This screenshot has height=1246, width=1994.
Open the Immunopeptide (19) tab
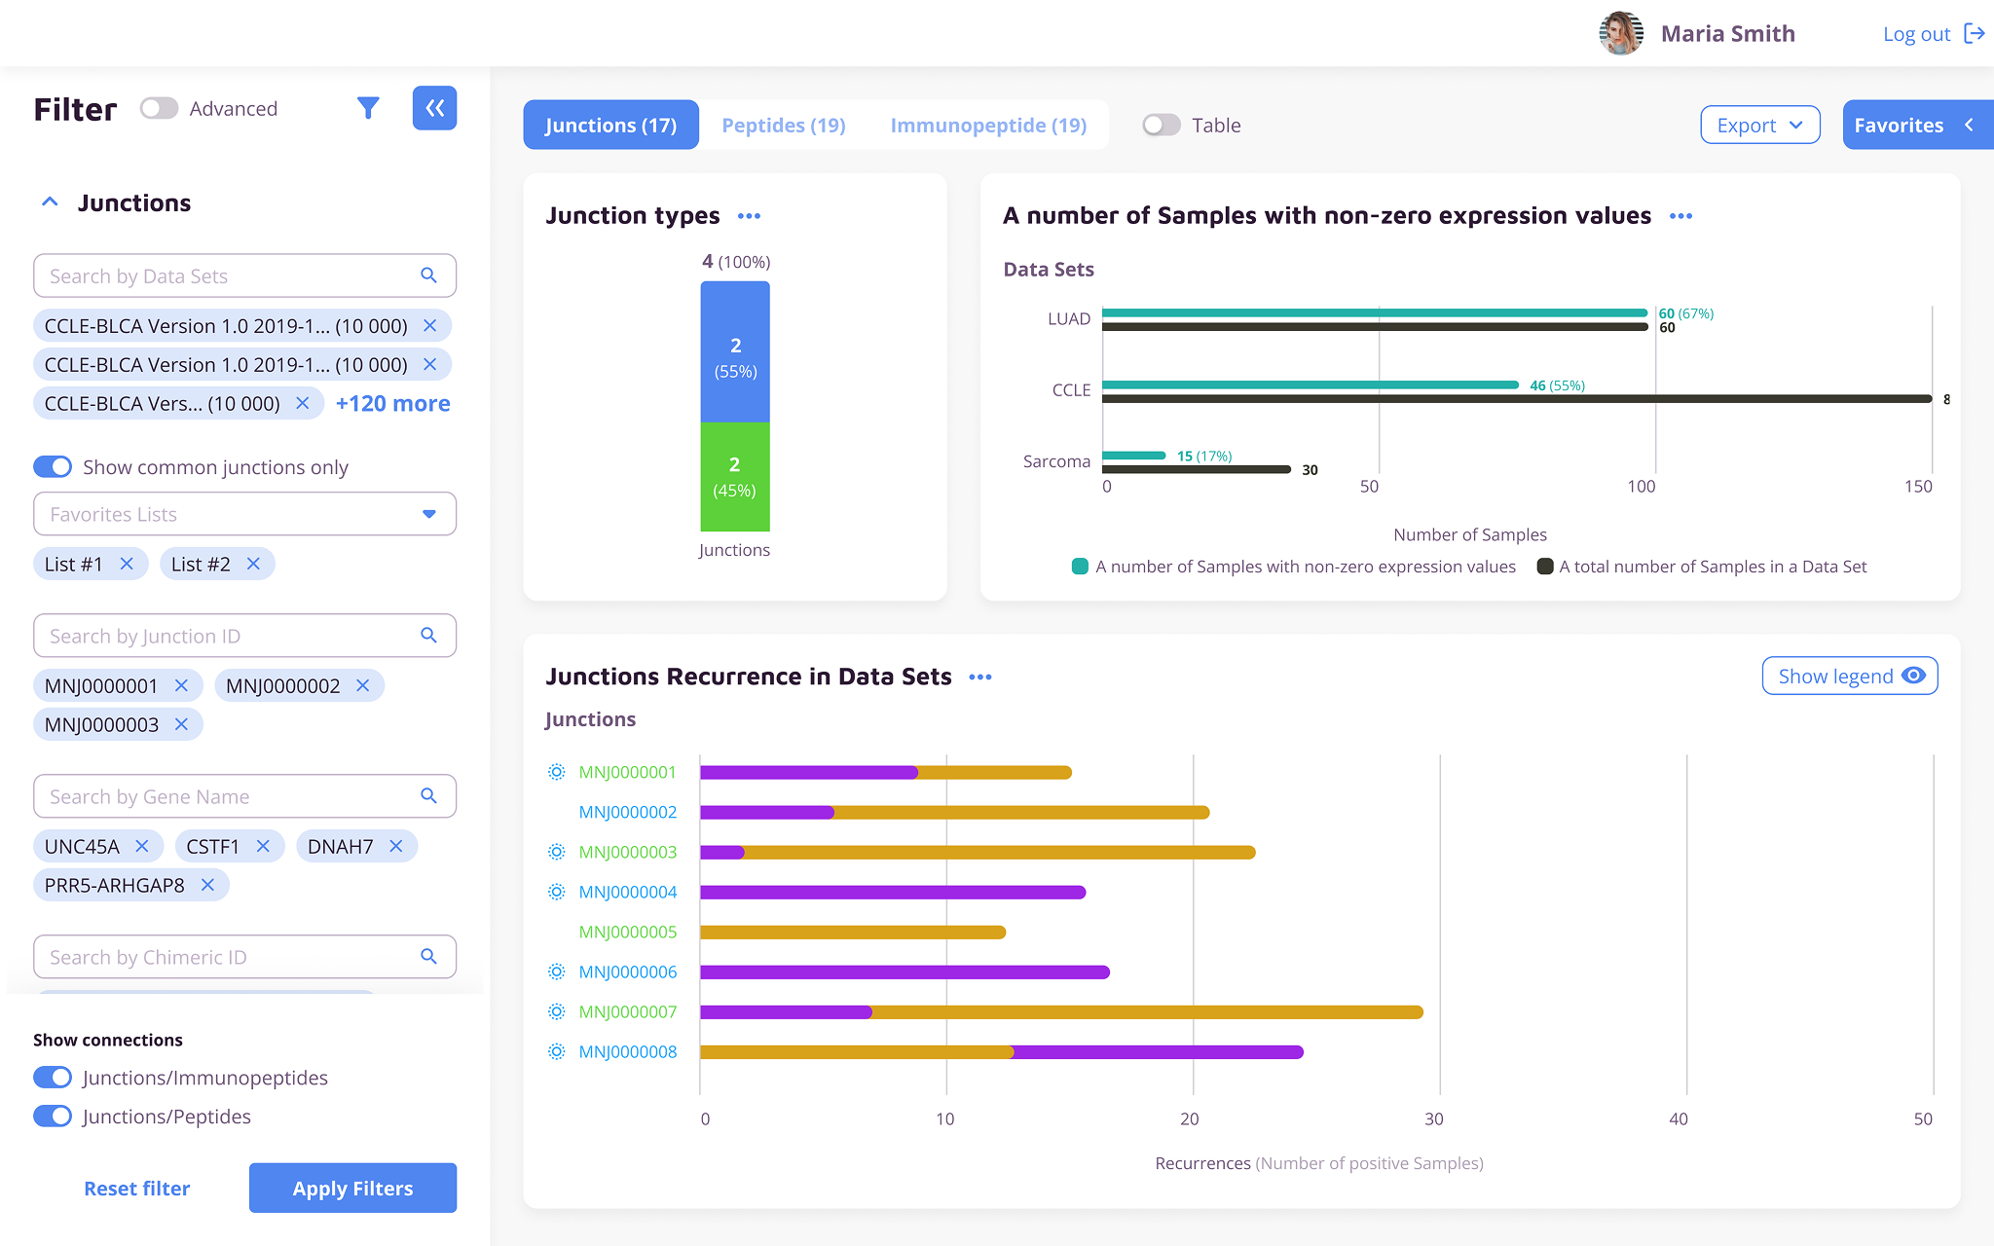[x=987, y=125]
